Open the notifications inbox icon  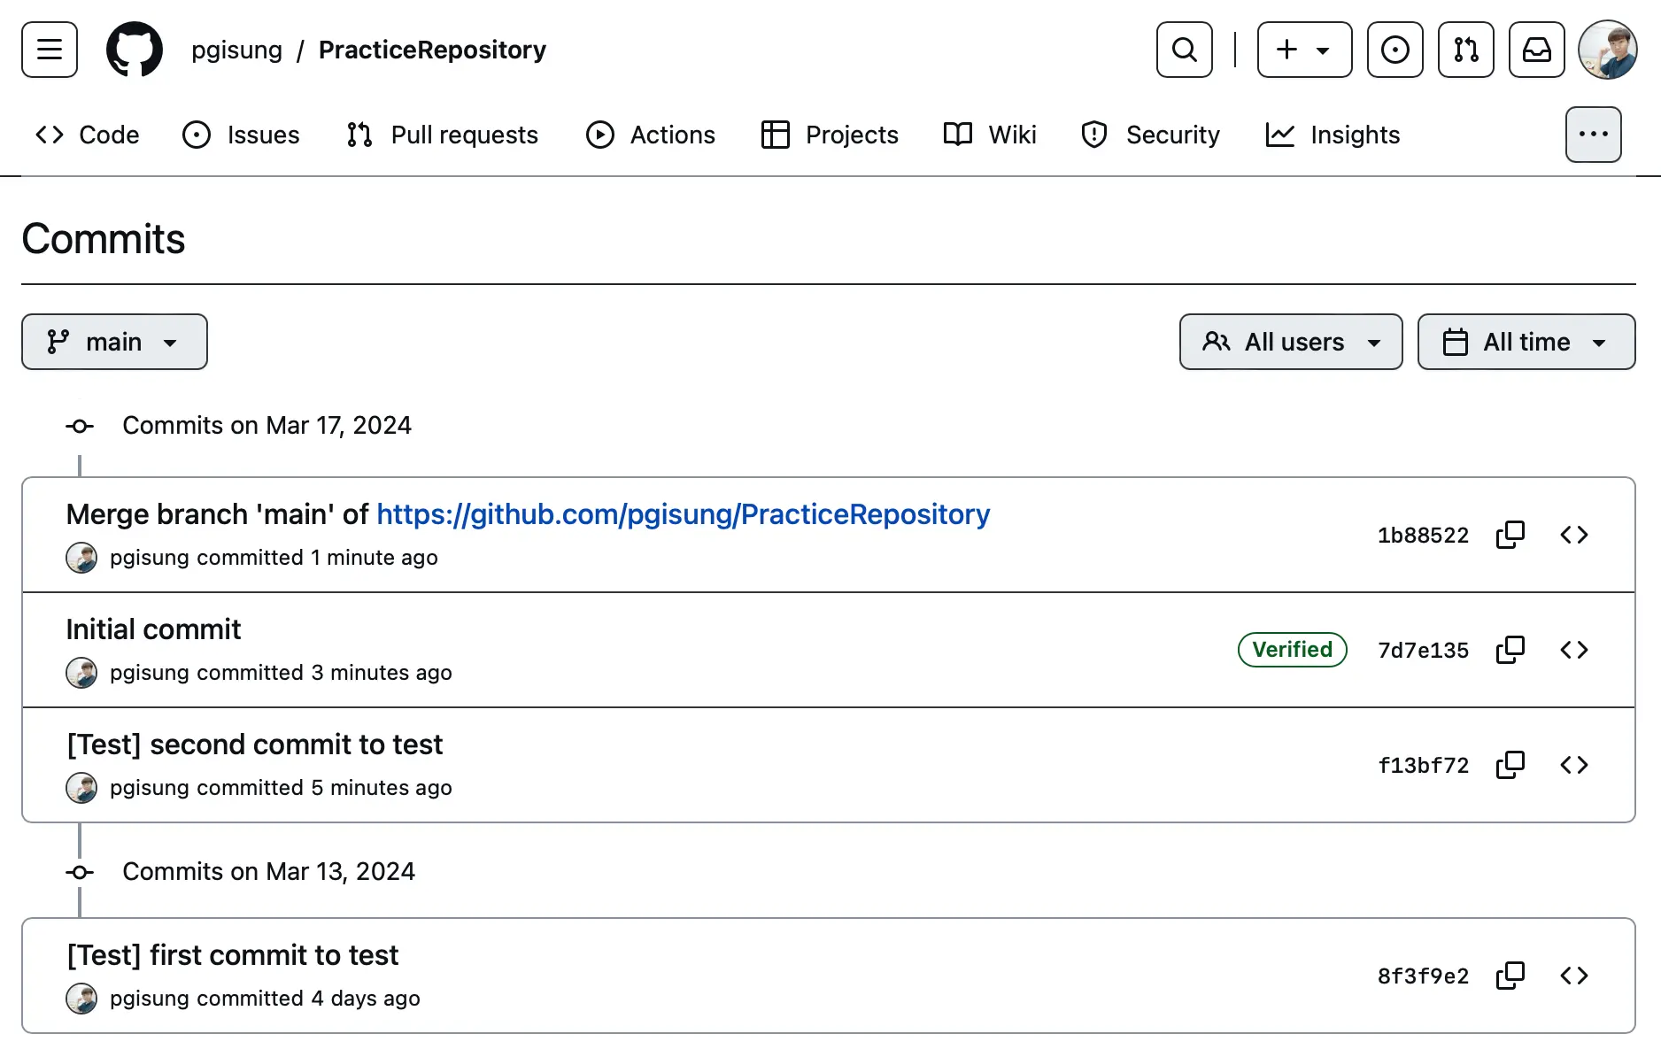1537,50
